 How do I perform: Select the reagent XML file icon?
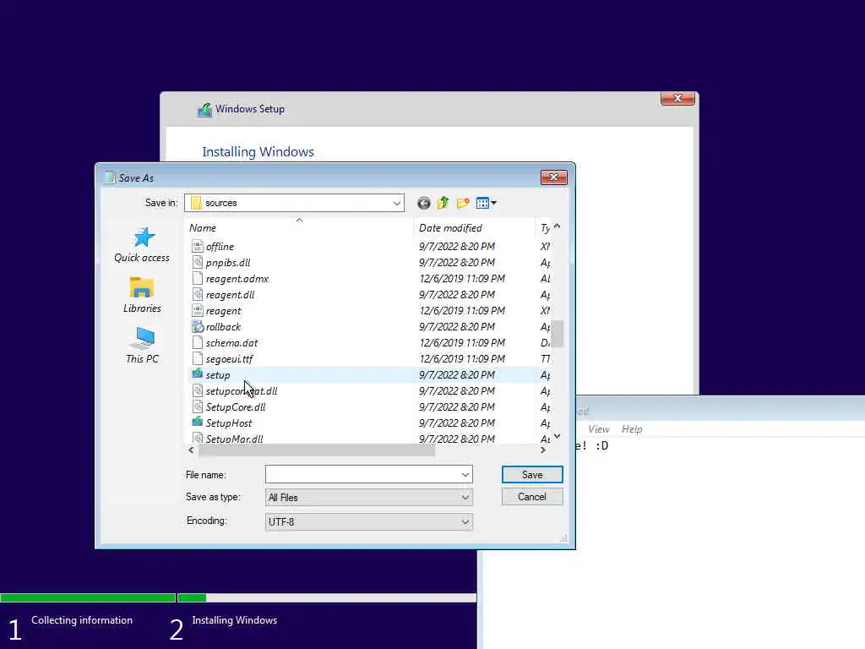click(x=198, y=310)
